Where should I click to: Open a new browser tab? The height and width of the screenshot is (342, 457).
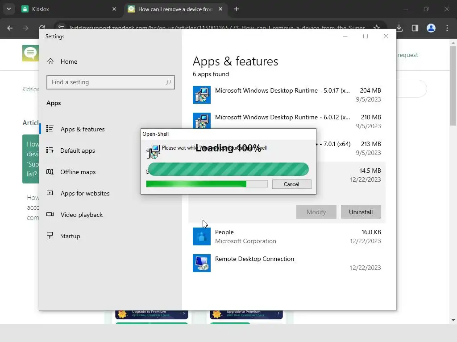[237, 9]
